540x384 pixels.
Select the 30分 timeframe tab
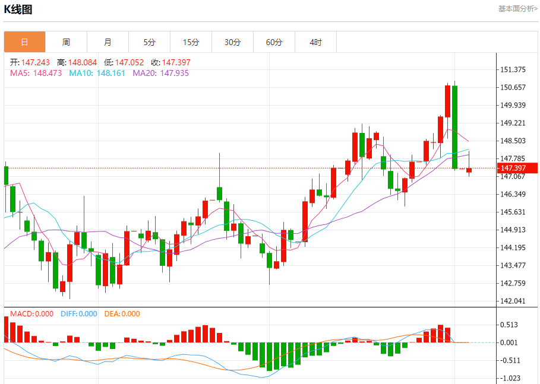(x=232, y=42)
